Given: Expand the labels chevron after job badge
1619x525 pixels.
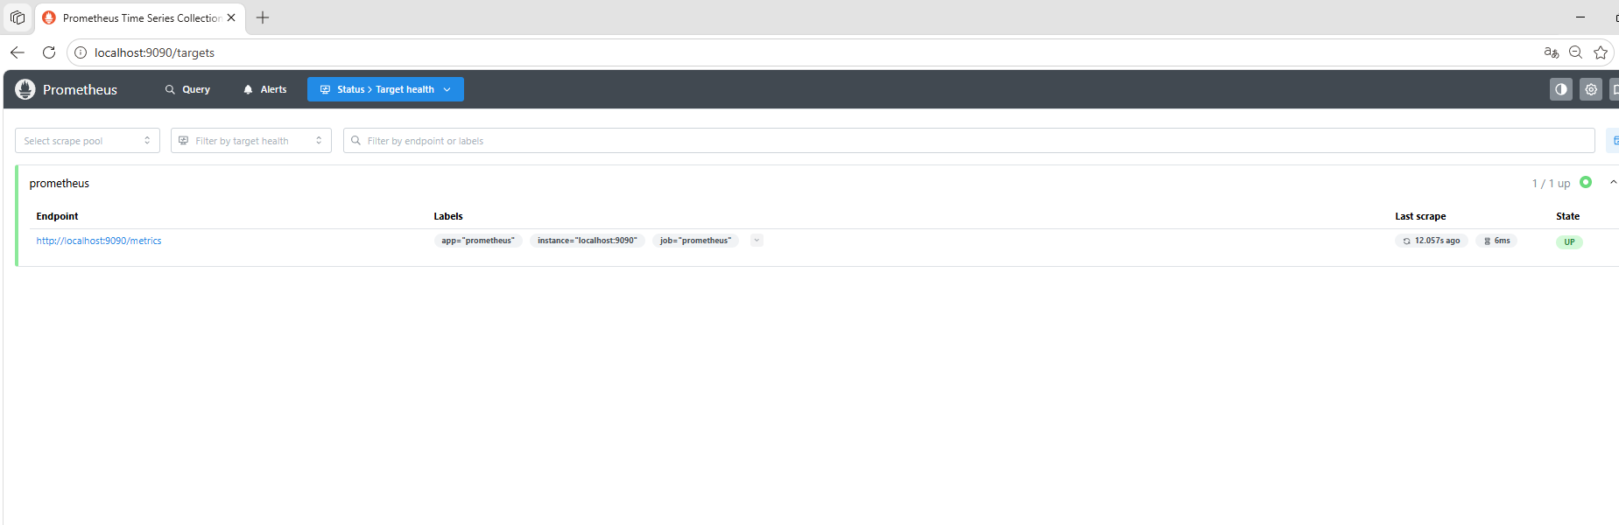Looking at the screenshot, I should (757, 241).
